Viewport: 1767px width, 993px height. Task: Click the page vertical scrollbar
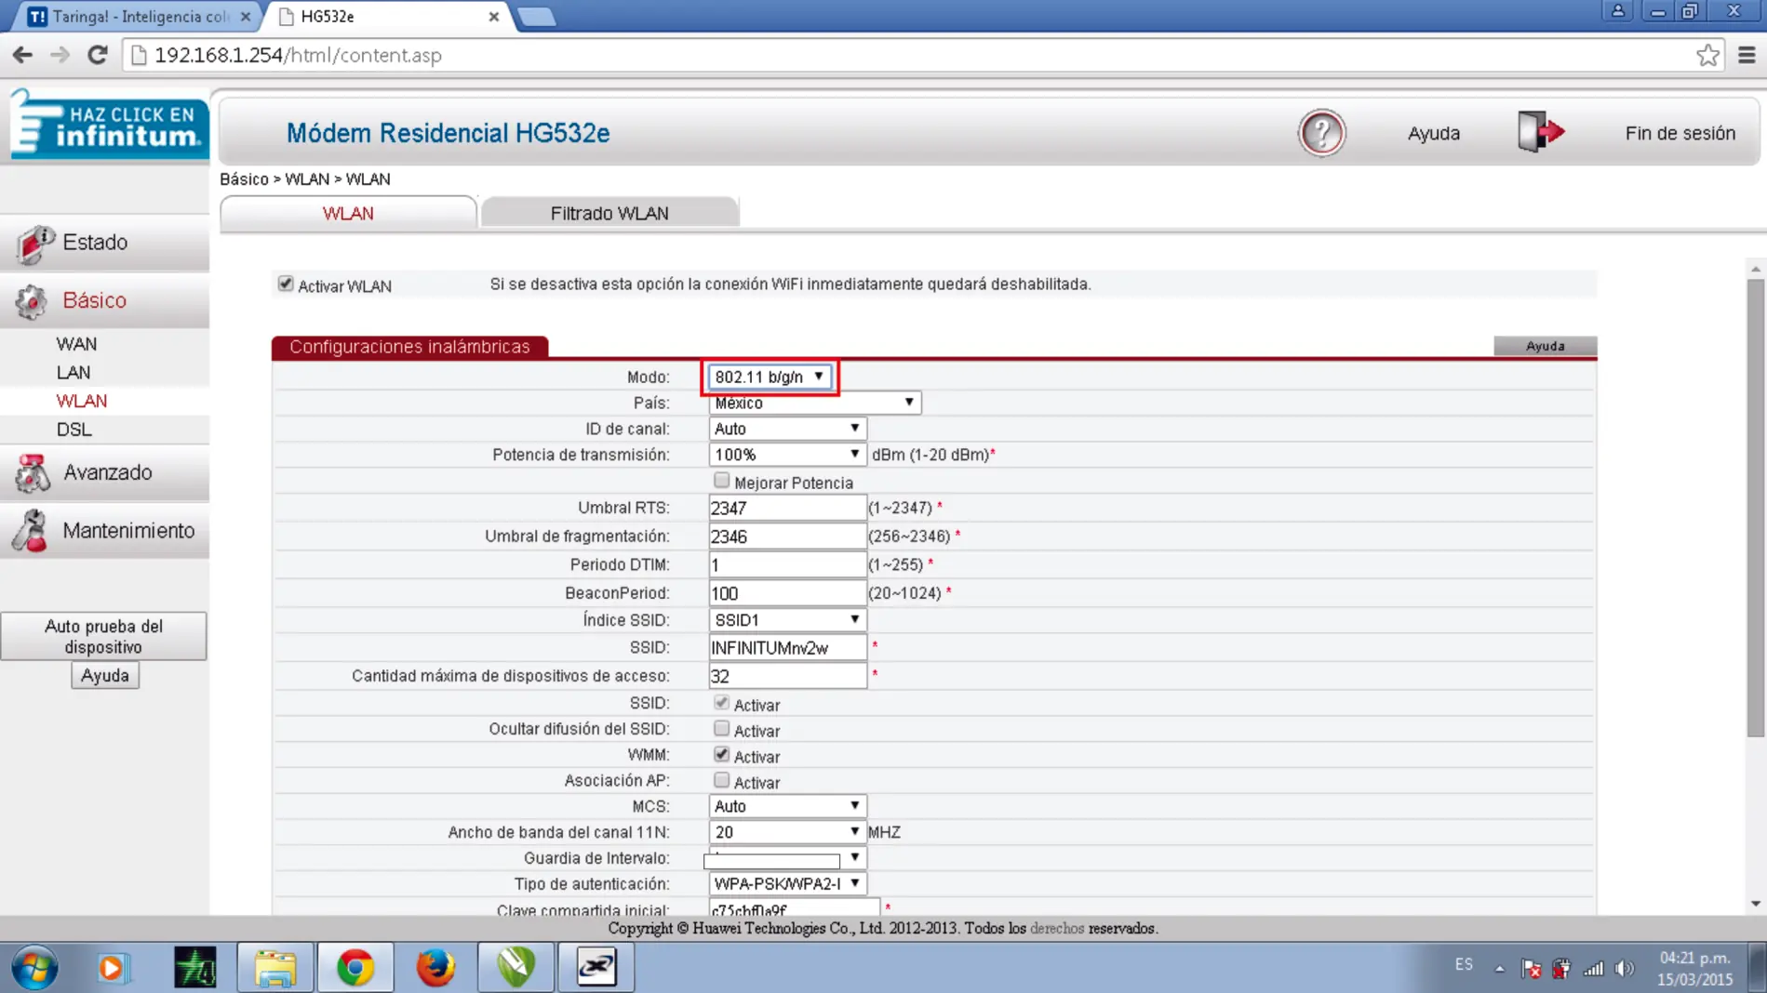pyautogui.click(x=1755, y=507)
